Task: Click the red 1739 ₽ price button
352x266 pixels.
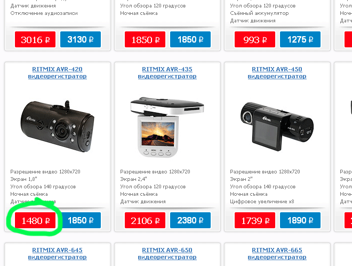Action: 255,220
